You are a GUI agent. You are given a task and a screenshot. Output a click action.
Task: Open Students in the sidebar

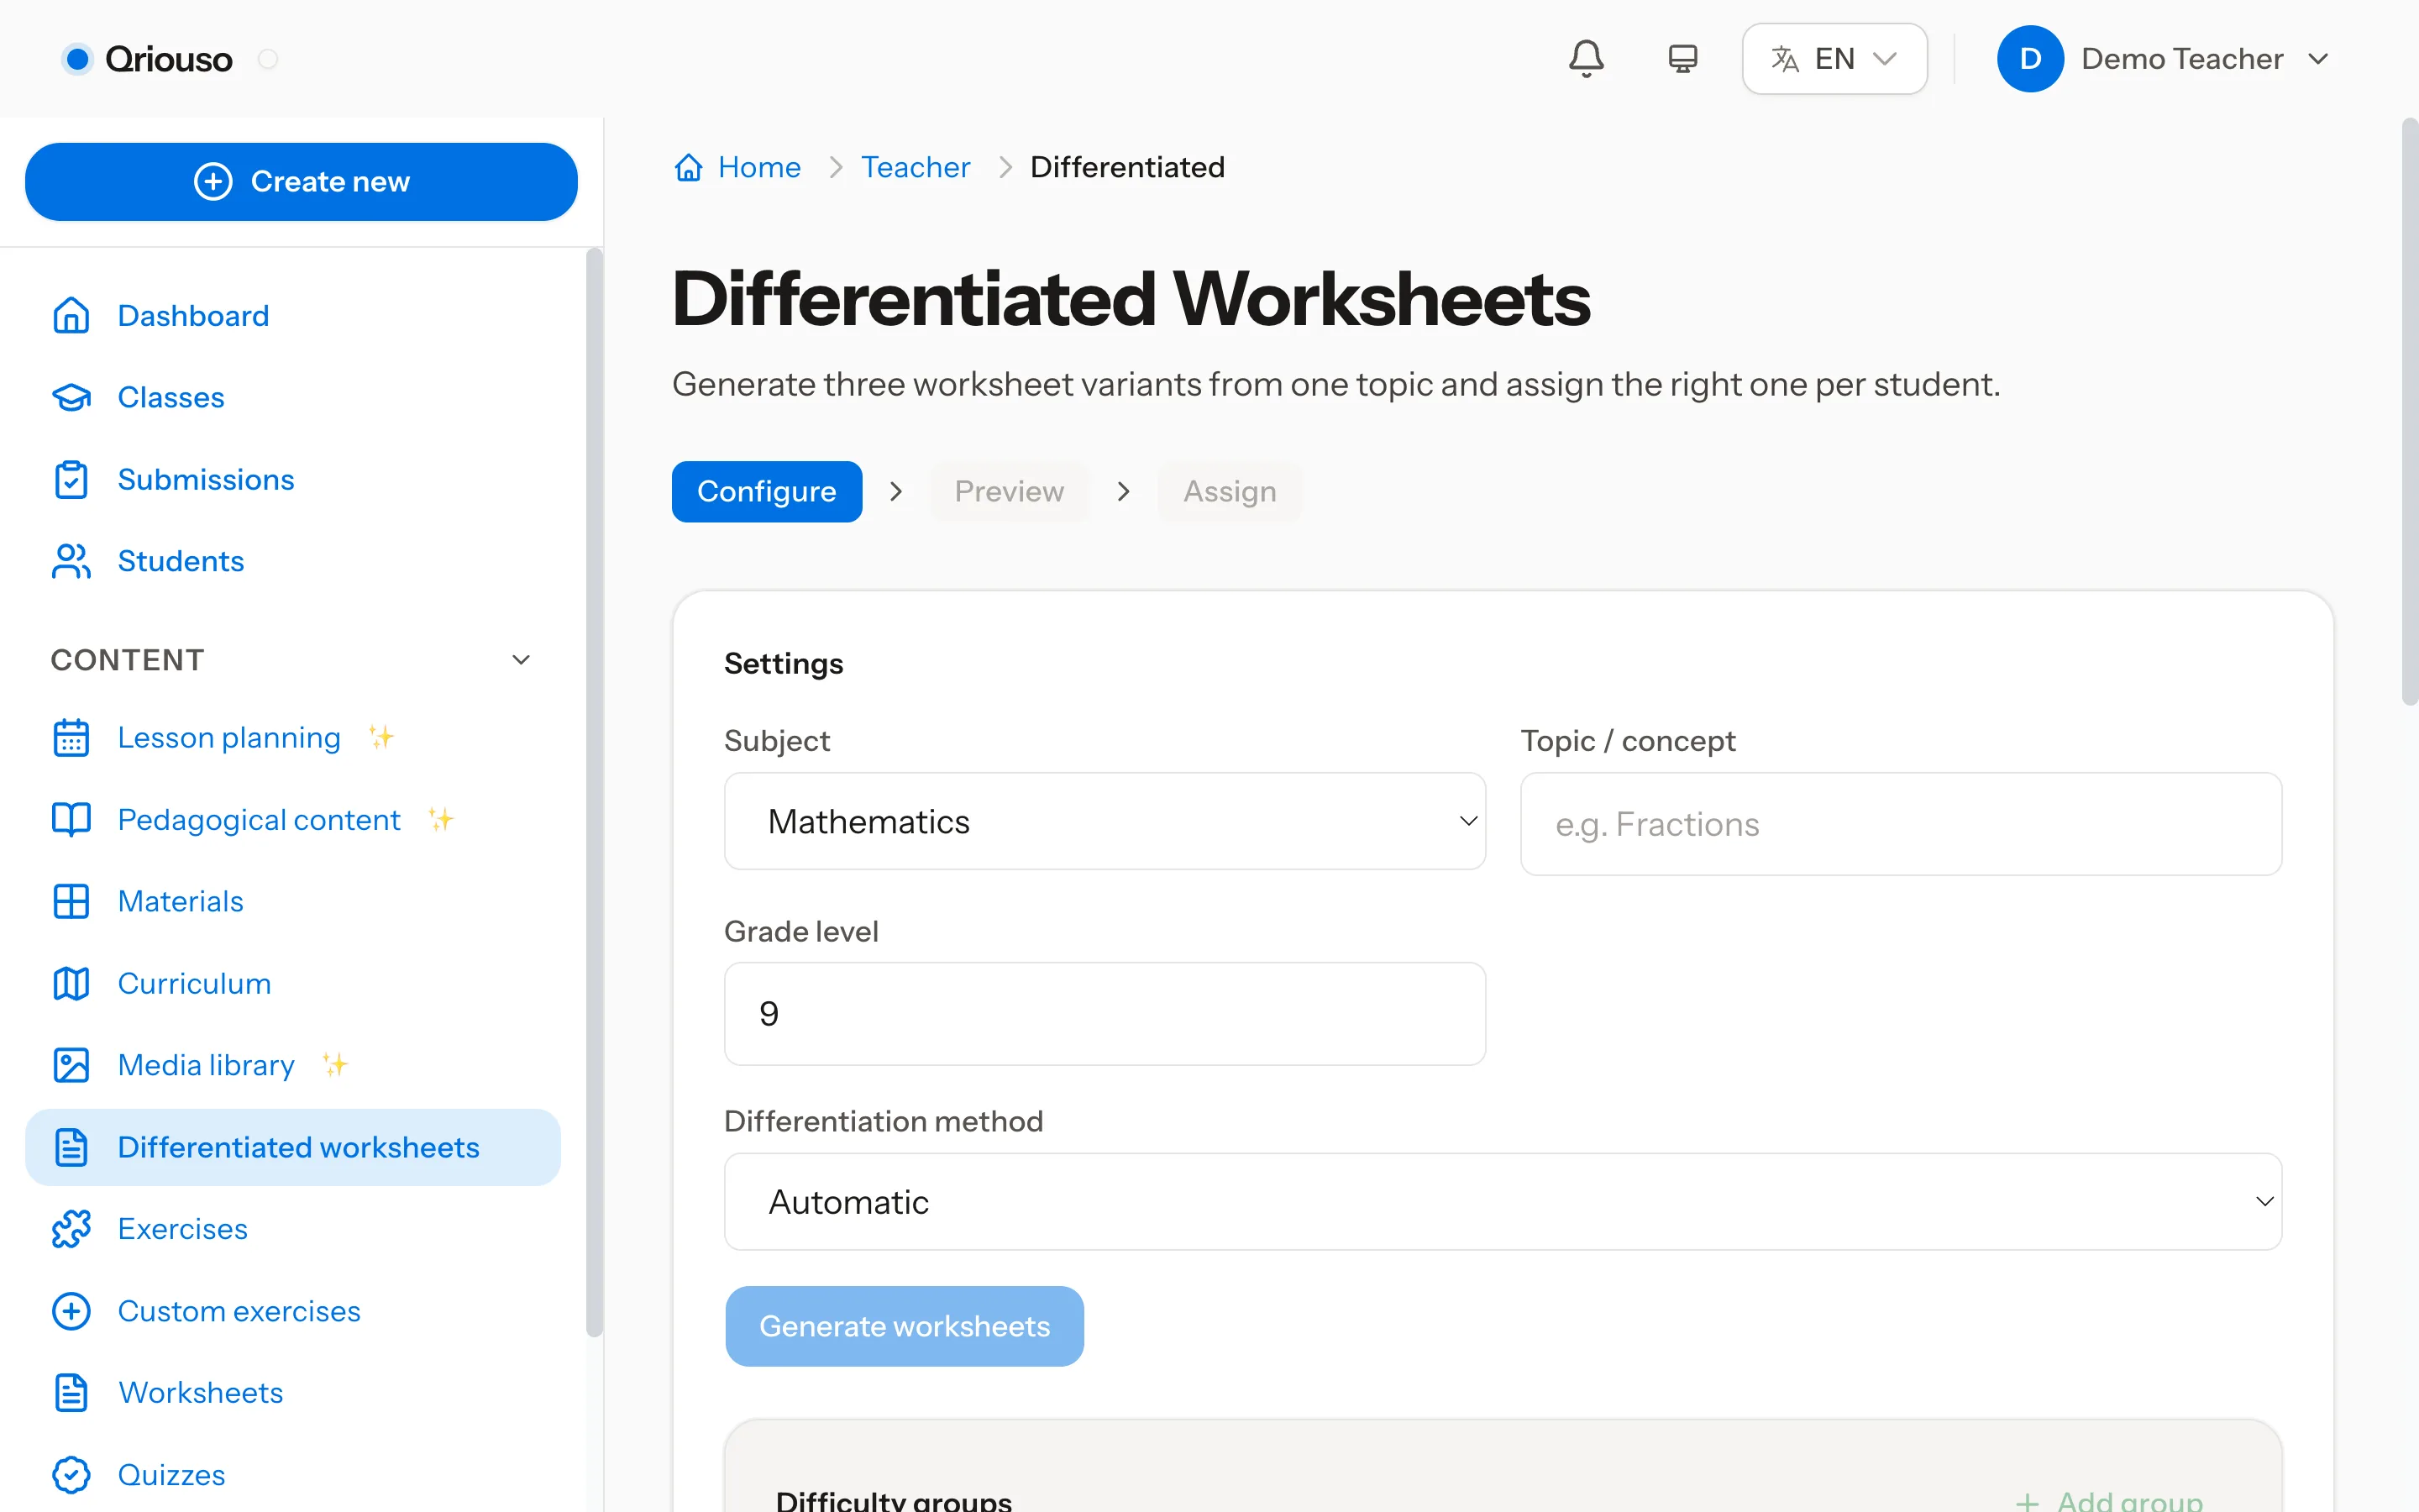(x=181, y=561)
